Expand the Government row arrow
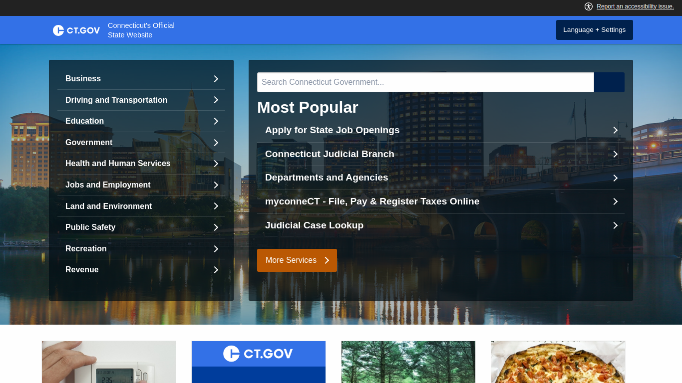The width and height of the screenshot is (682, 383). click(x=216, y=143)
